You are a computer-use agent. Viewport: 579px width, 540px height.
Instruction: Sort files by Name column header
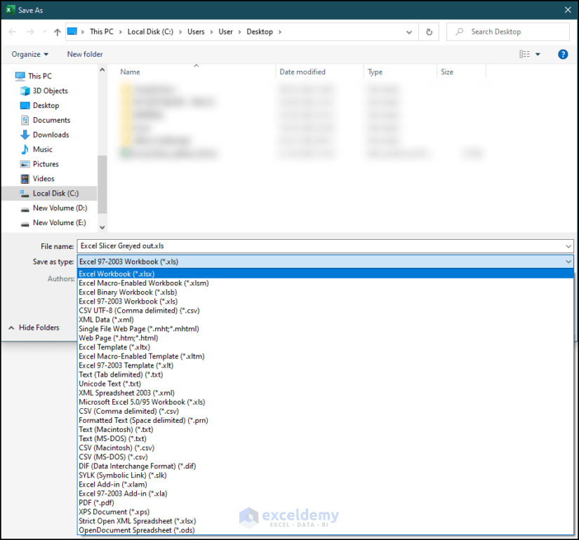click(130, 72)
